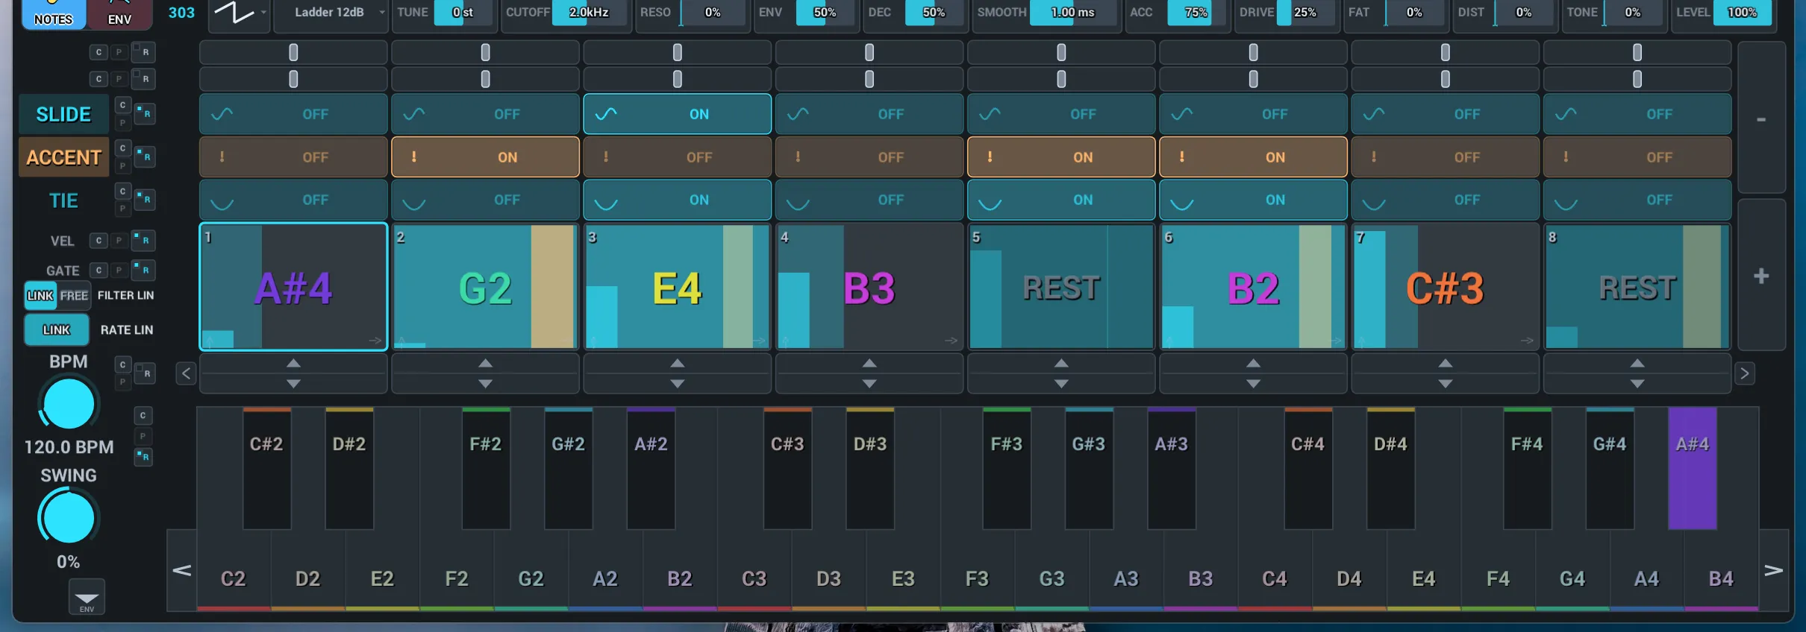Click the ACCENT row randomize R icon
This screenshot has height=632, width=1806.
click(145, 157)
